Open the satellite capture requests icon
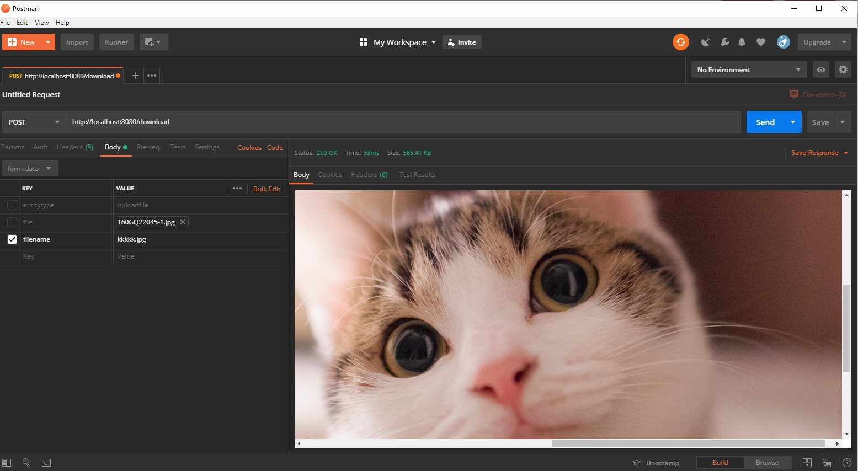The image size is (858, 471). click(x=705, y=42)
